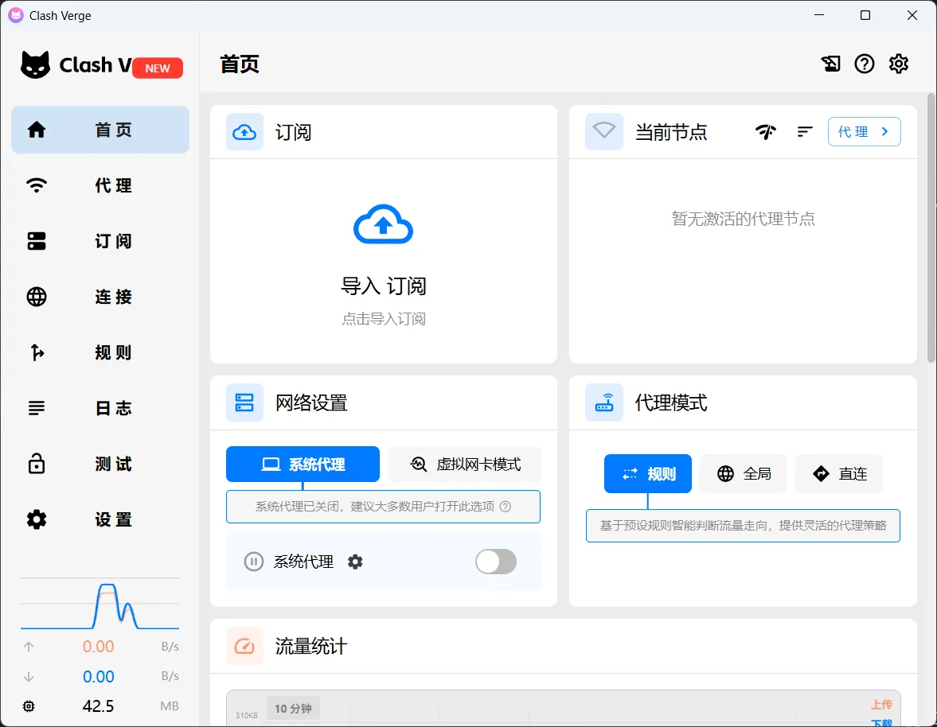Click the sidebar traffic graph
The image size is (937, 727).
[x=100, y=605]
